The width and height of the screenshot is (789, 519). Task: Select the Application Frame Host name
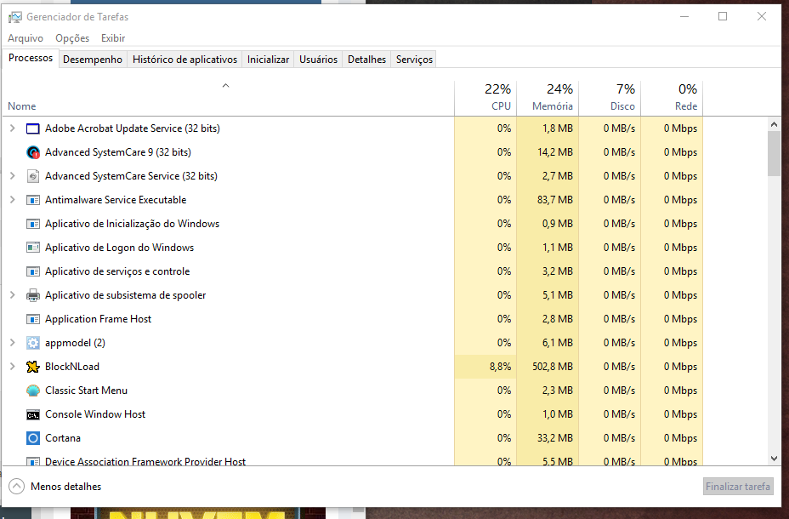[98, 319]
